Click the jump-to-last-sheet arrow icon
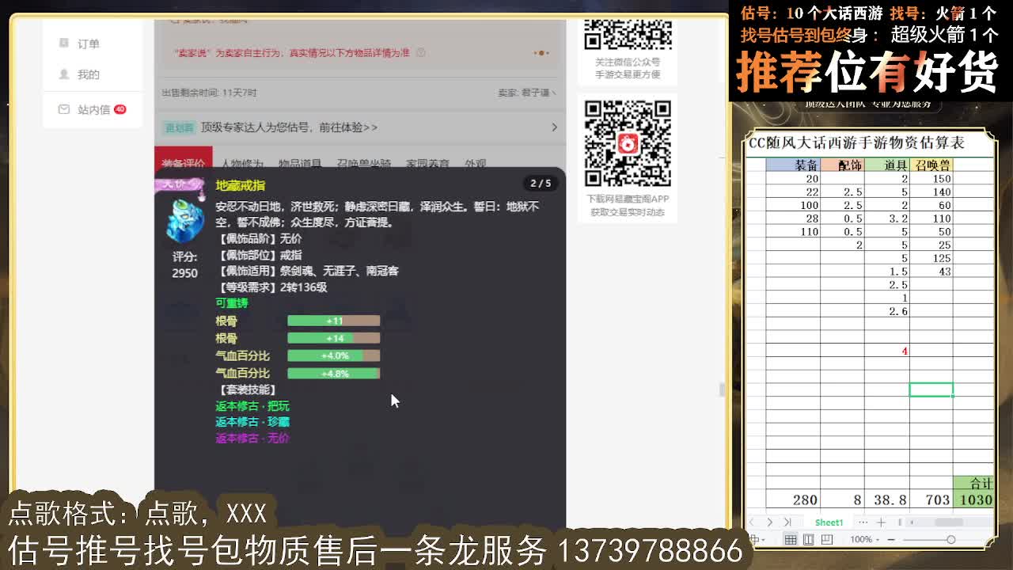This screenshot has height=570, width=1013. click(787, 522)
